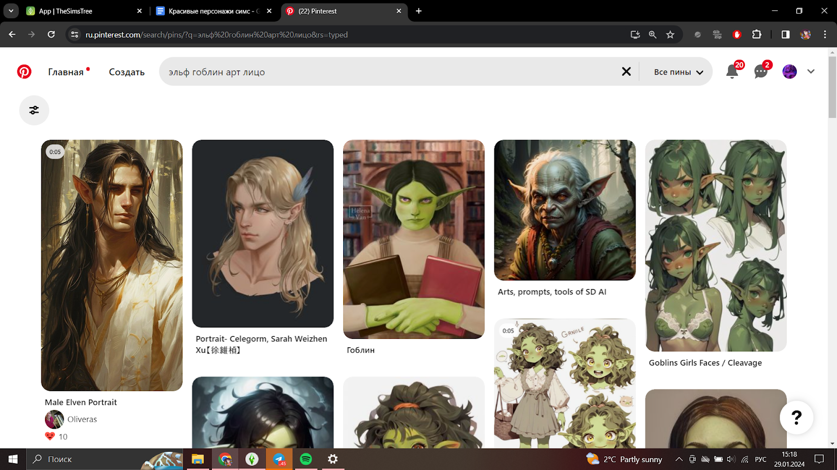
Task: Open the tab search dropdown arrow
Action: (x=10, y=11)
